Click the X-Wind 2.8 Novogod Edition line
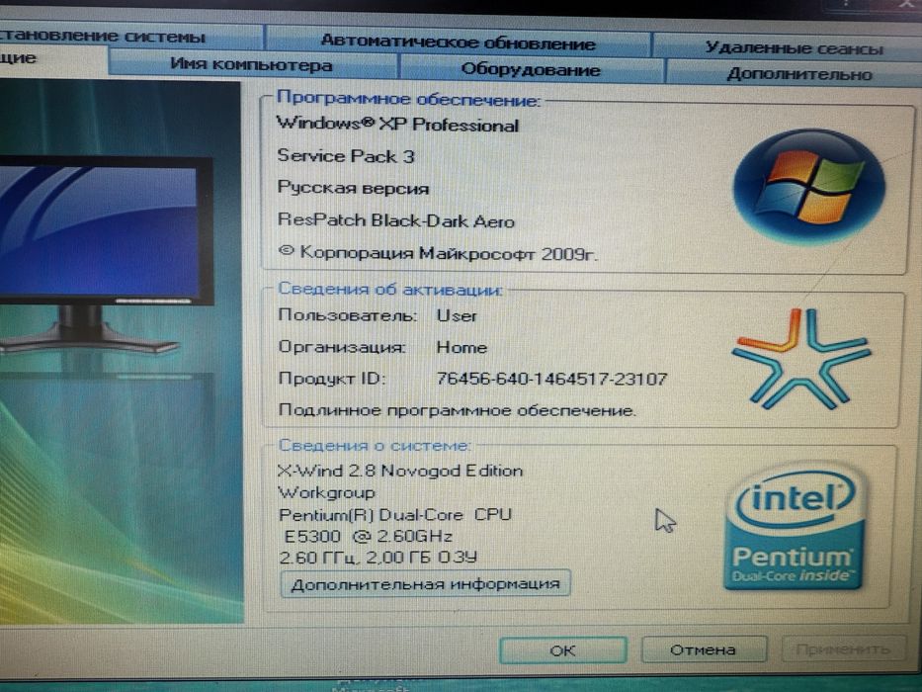The width and height of the screenshot is (922, 692). 400,471
